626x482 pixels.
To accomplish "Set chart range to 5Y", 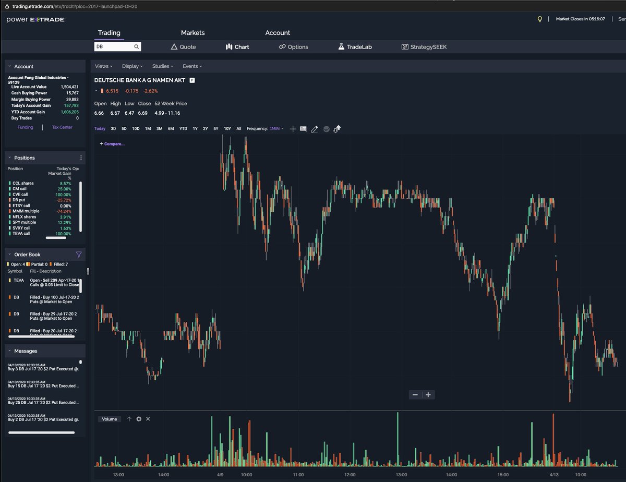I will pos(216,128).
